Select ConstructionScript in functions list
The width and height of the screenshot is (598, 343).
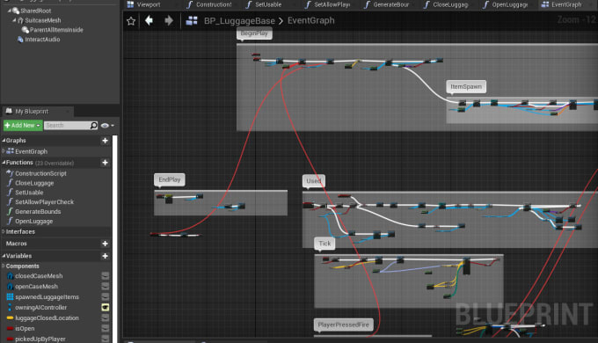pos(40,173)
